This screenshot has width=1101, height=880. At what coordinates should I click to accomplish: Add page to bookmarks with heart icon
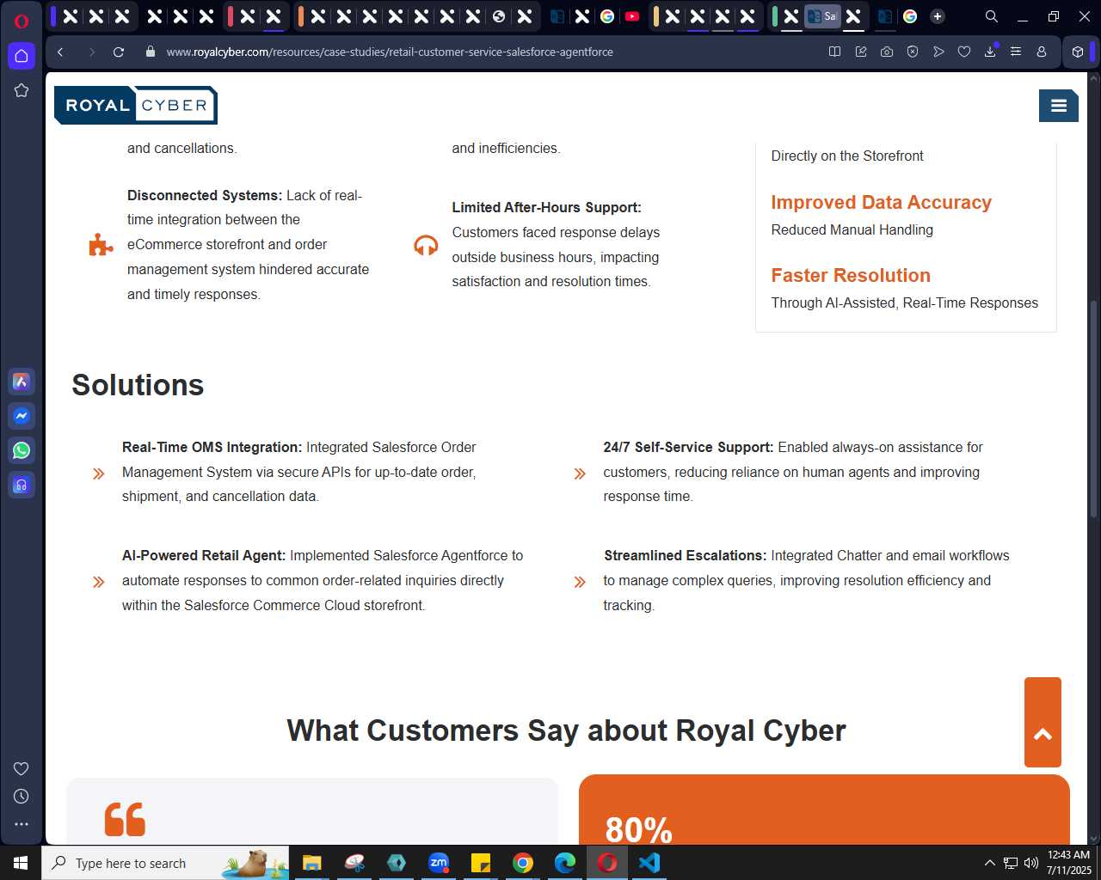point(964,52)
